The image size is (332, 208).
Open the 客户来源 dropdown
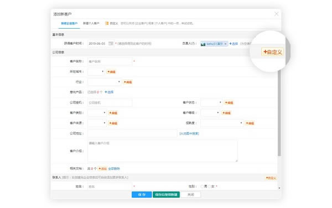(97, 123)
